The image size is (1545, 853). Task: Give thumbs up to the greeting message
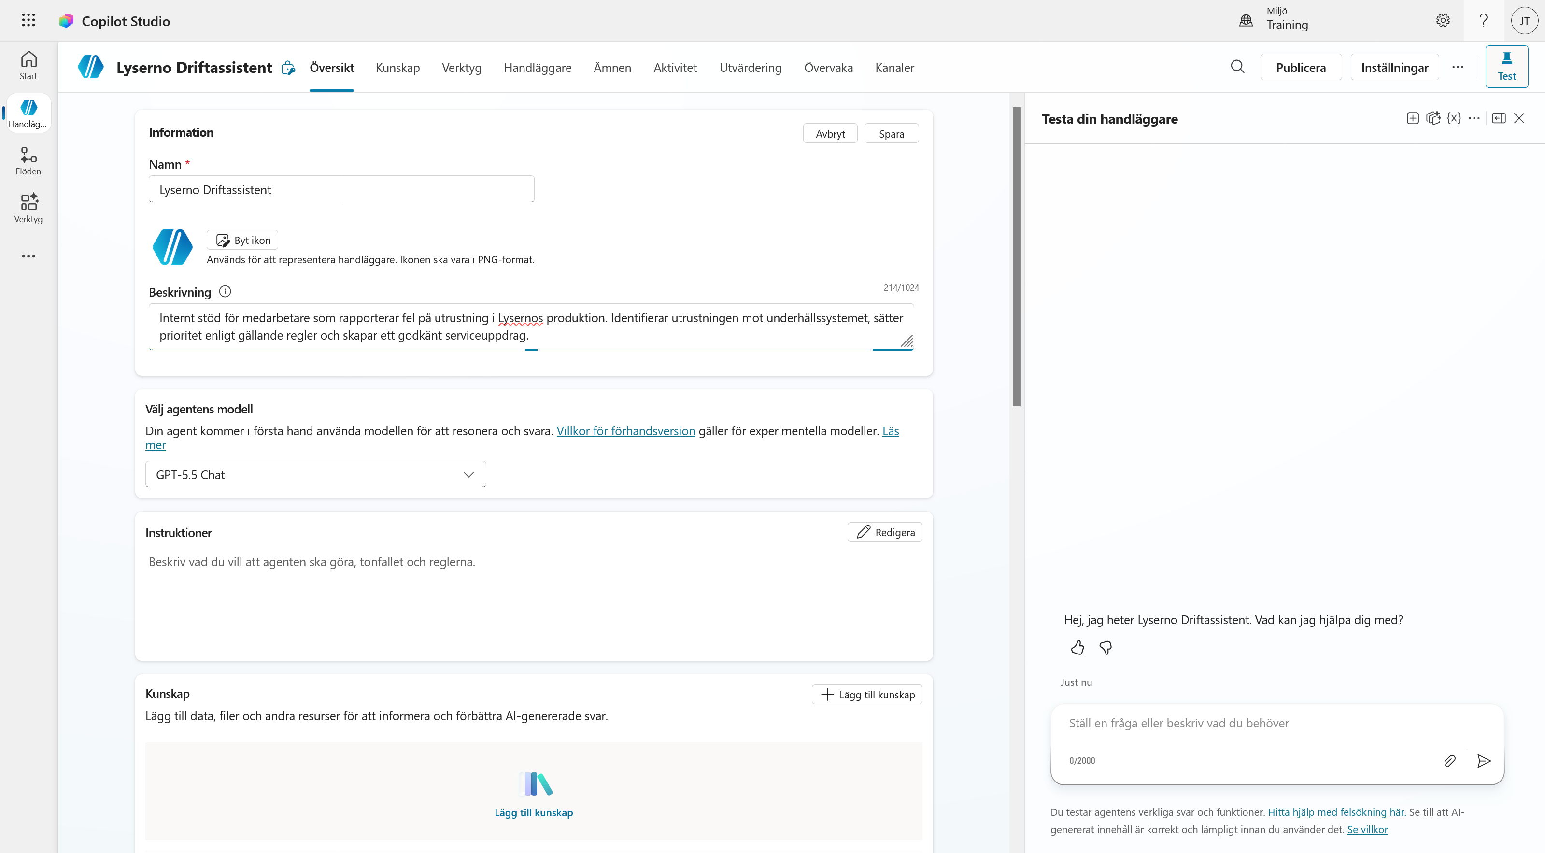(1077, 648)
